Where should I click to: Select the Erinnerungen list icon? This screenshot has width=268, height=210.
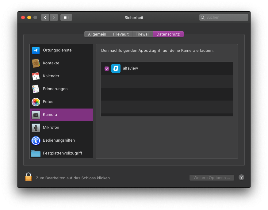[x=36, y=89]
